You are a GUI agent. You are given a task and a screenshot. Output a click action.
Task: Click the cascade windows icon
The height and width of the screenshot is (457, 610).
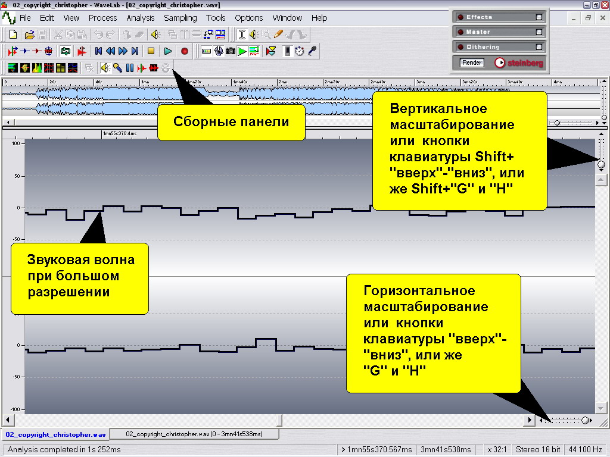click(x=172, y=35)
